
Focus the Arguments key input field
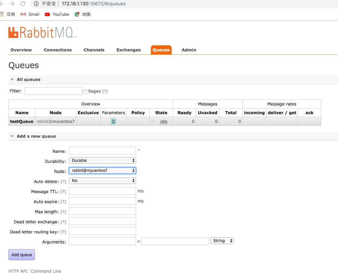click(102, 241)
